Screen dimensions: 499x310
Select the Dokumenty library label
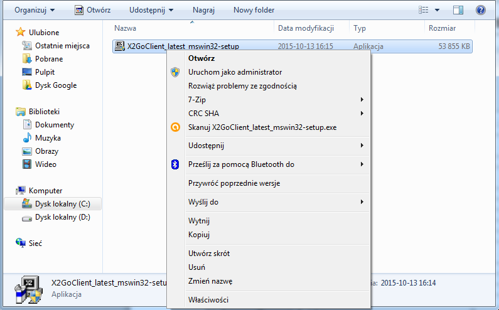pyautogui.click(x=55, y=125)
